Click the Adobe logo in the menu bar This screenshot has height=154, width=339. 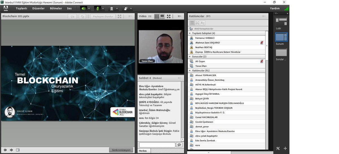(x=6, y=8)
